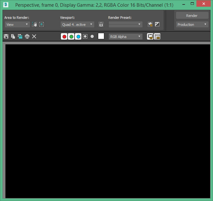Click the black rendered image area
This screenshot has width=213, height=201.
pos(108,121)
